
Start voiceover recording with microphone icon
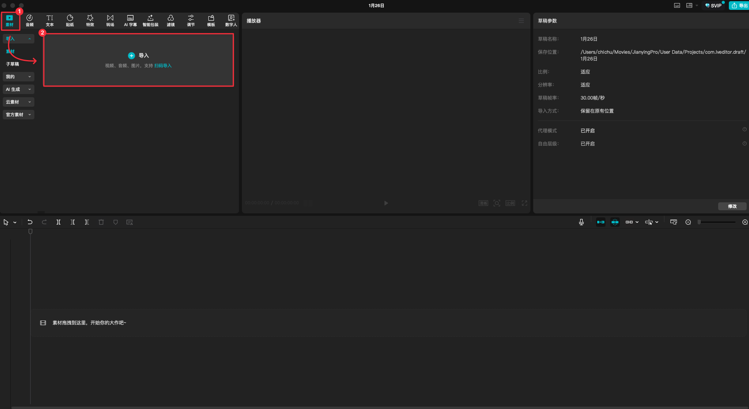(581, 222)
